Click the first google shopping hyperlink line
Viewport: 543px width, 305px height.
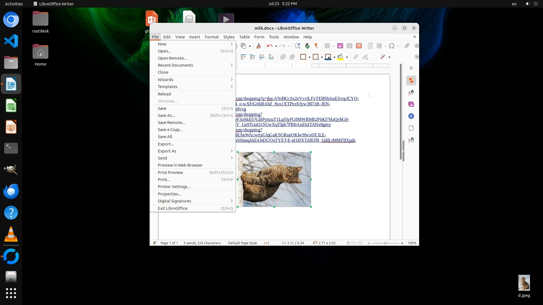(297, 99)
